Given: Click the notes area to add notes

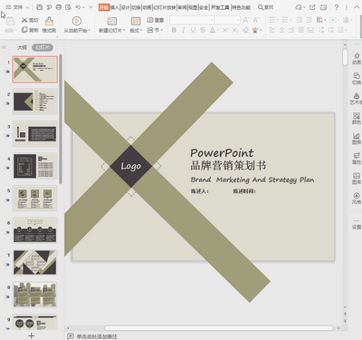Looking at the screenshot, I should point(97,336).
